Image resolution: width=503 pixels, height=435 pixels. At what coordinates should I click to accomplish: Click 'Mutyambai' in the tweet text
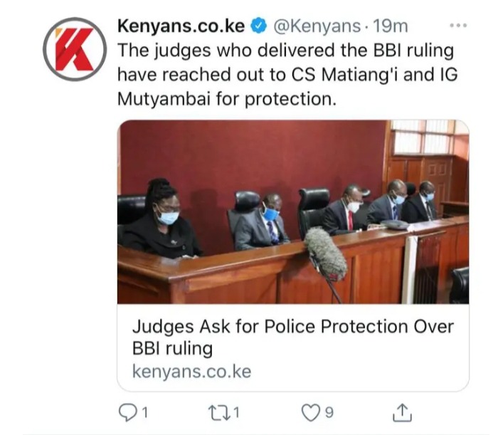[x=164, y=99]
